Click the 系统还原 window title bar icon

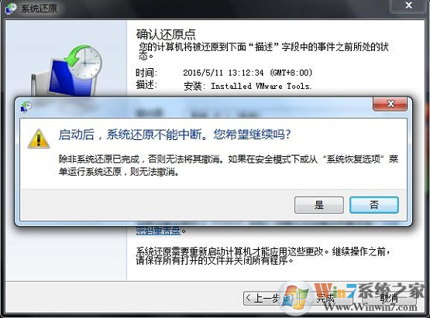[10, 9]
